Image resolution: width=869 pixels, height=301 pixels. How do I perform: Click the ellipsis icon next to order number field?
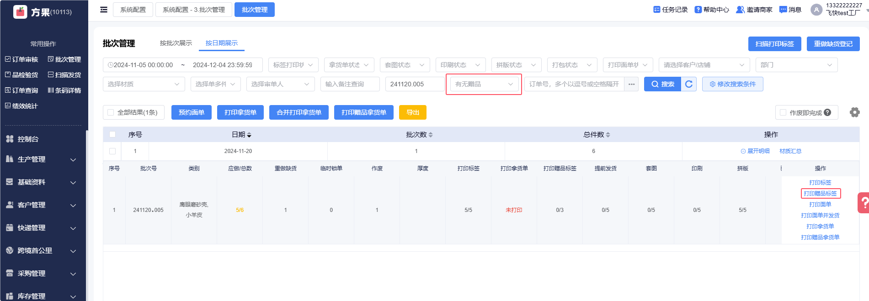(x=631, y=84)
